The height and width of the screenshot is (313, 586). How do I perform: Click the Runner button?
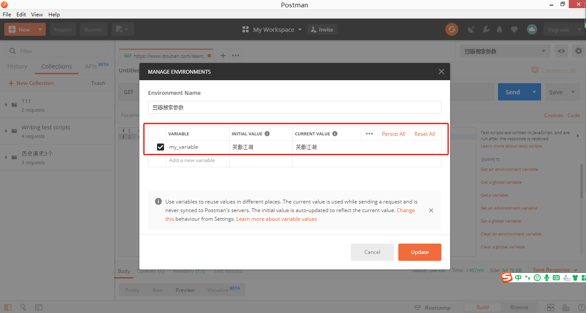[94, 30]
